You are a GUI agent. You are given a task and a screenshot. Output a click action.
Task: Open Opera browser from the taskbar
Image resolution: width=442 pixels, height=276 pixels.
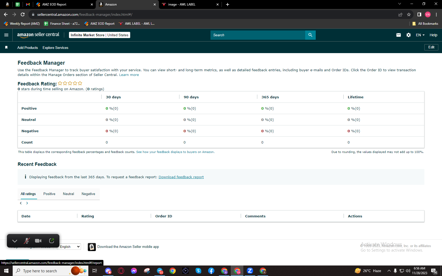tap(121, 271)
